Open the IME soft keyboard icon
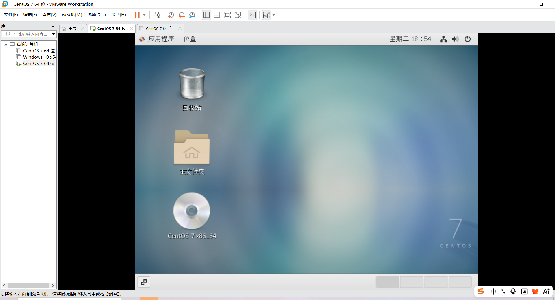The width and height of the screenshot is (555, 300). point(524,291)
